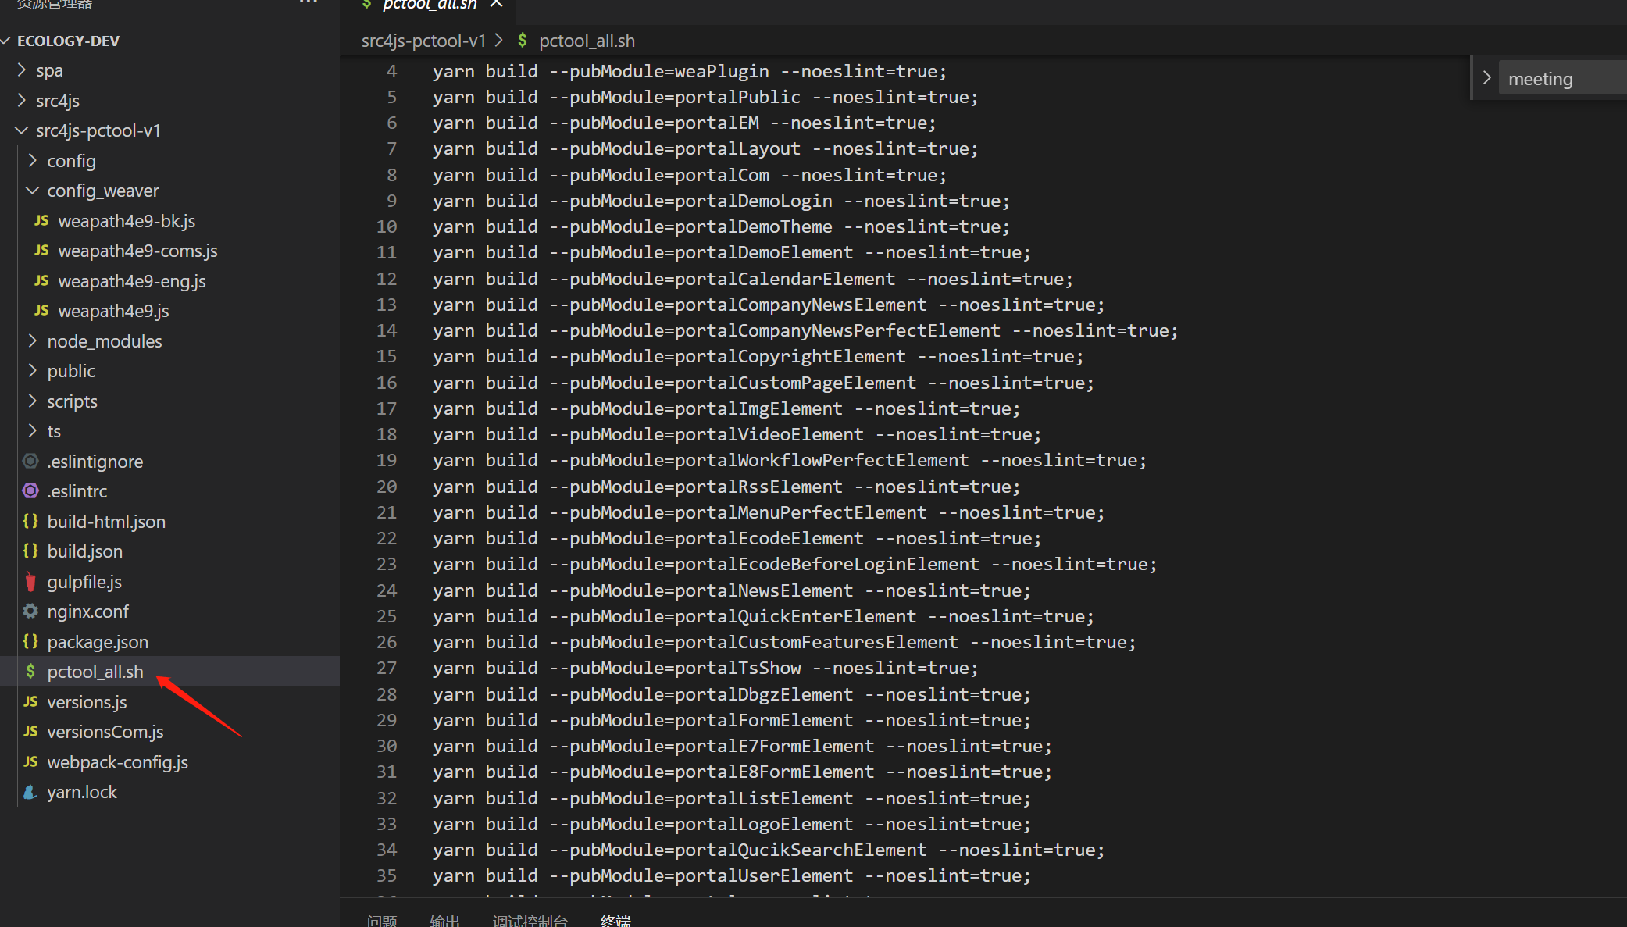1627x927 pixels.
Task: Open build-html.json file
Action: tap(106, 522)
